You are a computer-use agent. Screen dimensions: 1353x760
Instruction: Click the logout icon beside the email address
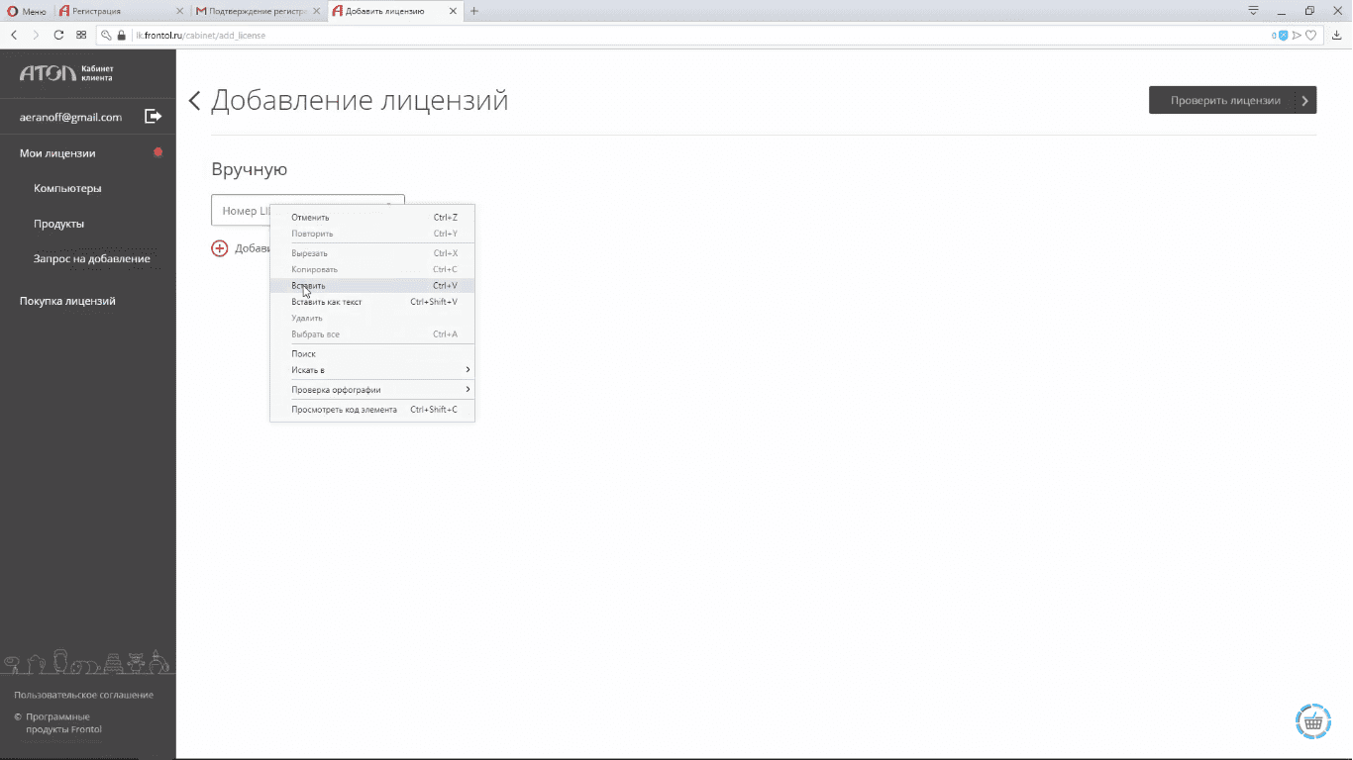coord(153,117)
